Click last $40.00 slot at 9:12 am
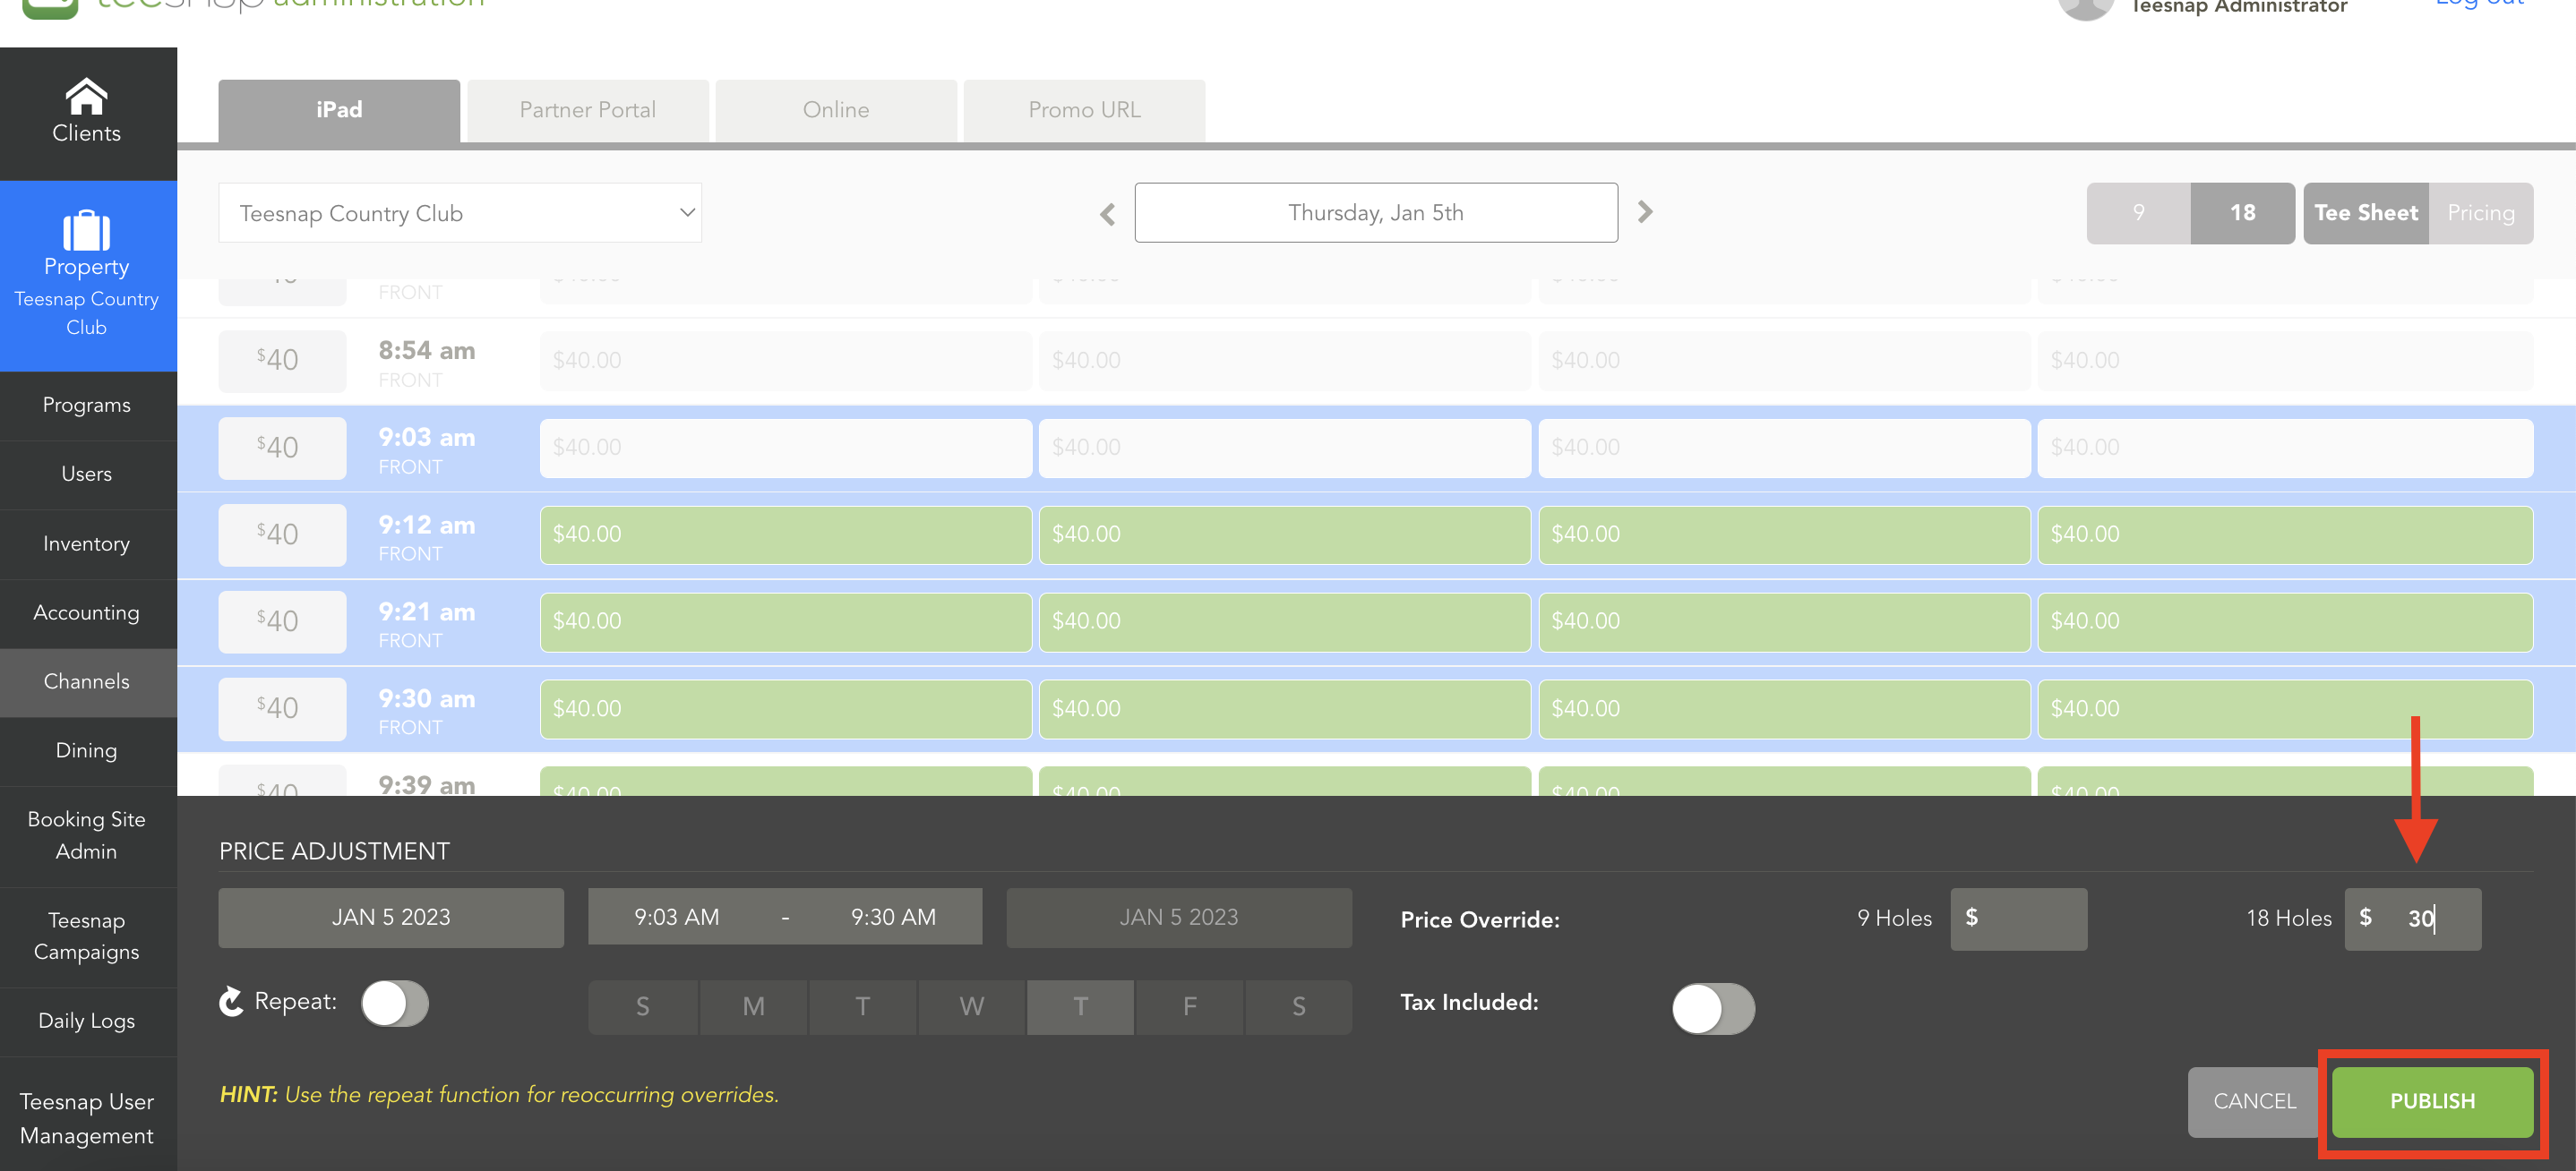Image resolution: width=2576 pixels, height=1171 pixels. click(2285, 534)
